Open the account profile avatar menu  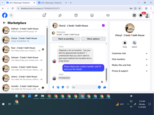(147, 15)
